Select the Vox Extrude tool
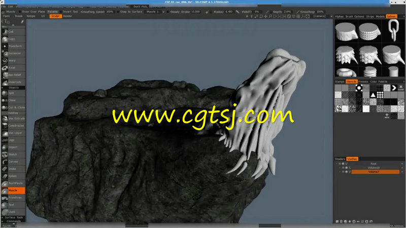The image size is (406, 228). [x=13, y=119]
